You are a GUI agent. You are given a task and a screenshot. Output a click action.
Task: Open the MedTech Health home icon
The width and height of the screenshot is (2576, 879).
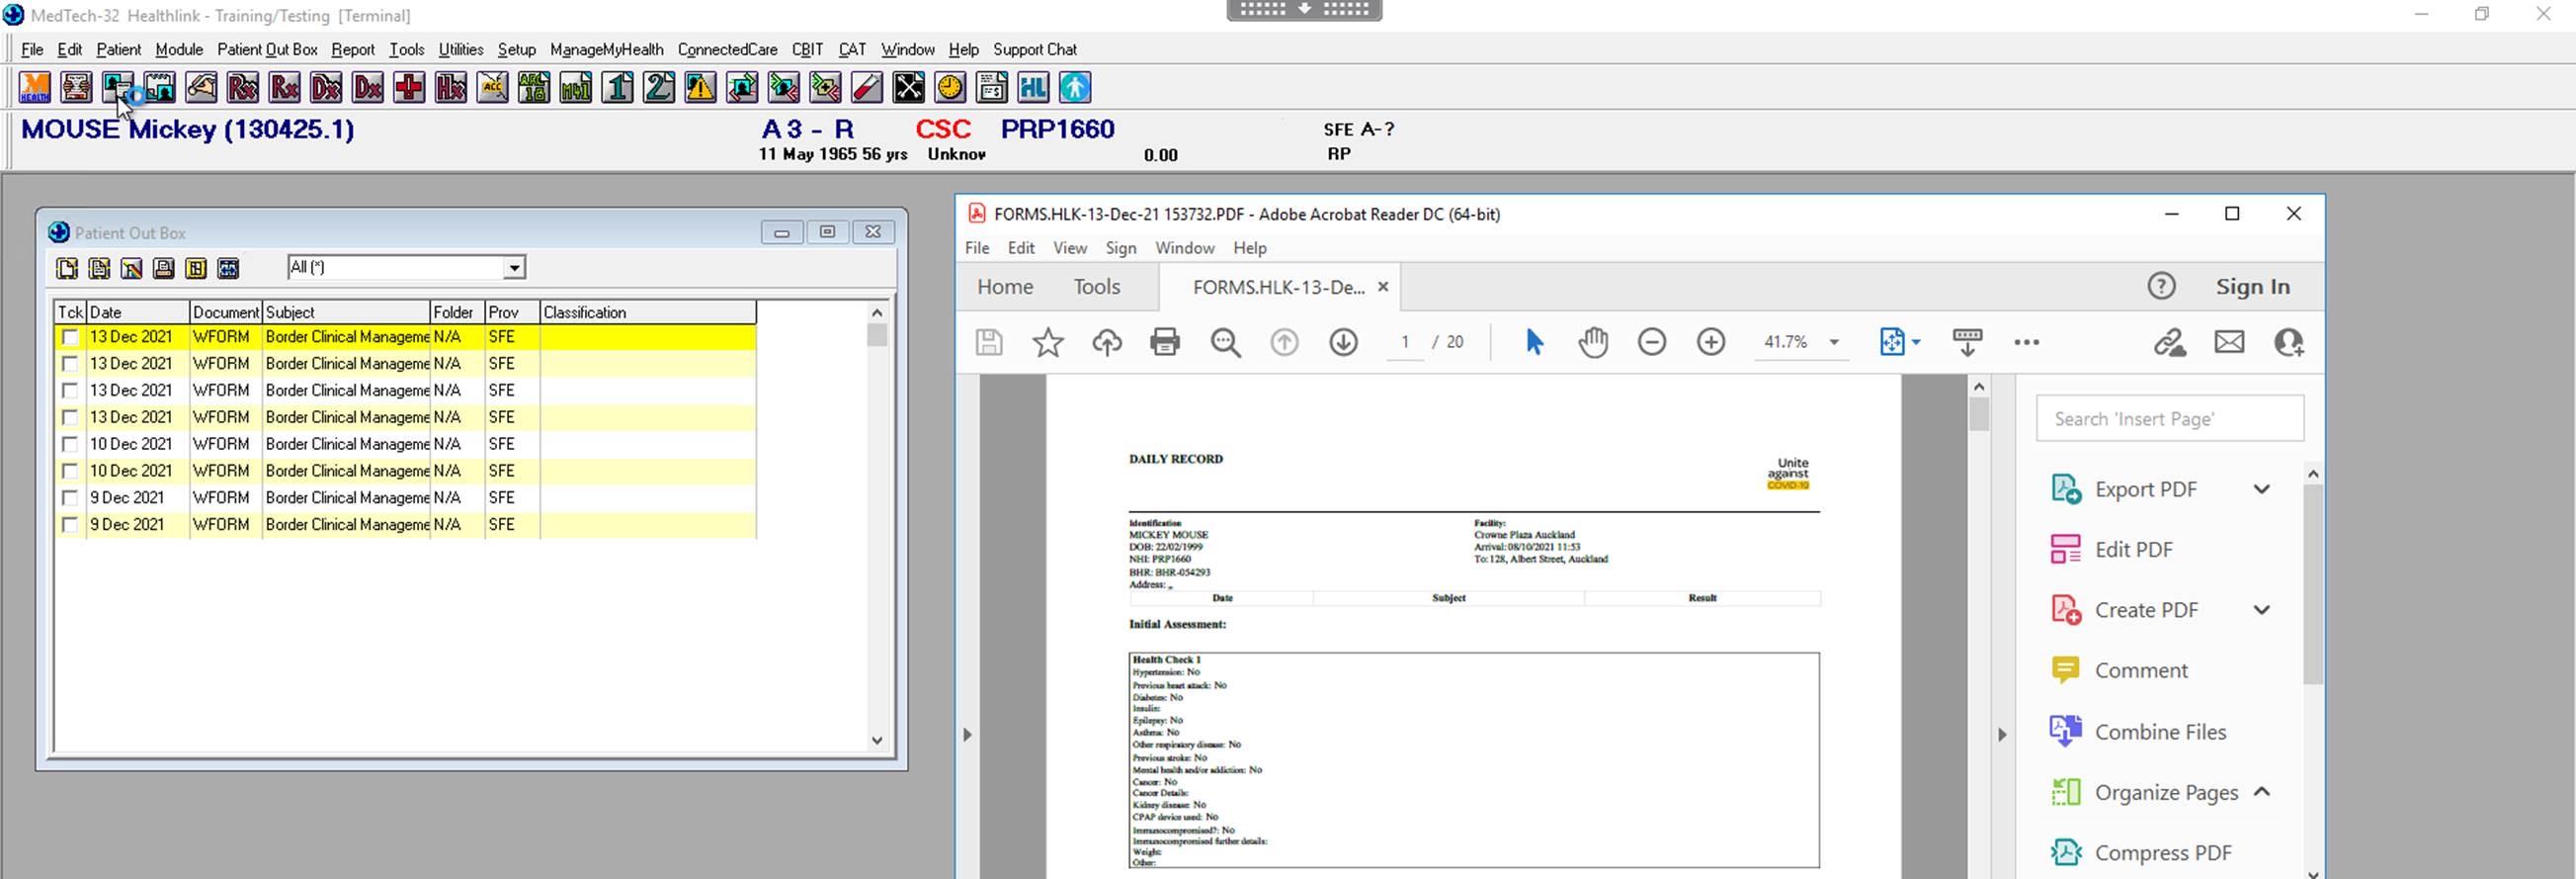coord(35,88)
